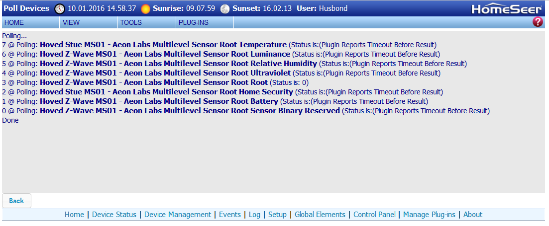Click the clock icon beside the date
Screen dimensions: 549x226
click(x=60, y=9)
